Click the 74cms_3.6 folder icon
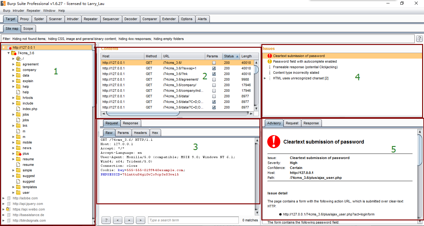The height and width of the screenshot is (226, 424). [x=13, y=53]
